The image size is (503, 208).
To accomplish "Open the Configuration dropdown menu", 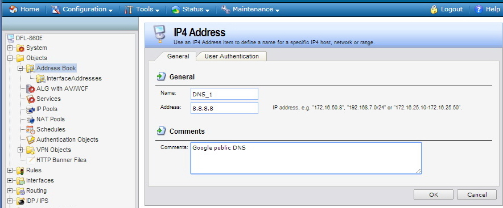I will (82, 9).
